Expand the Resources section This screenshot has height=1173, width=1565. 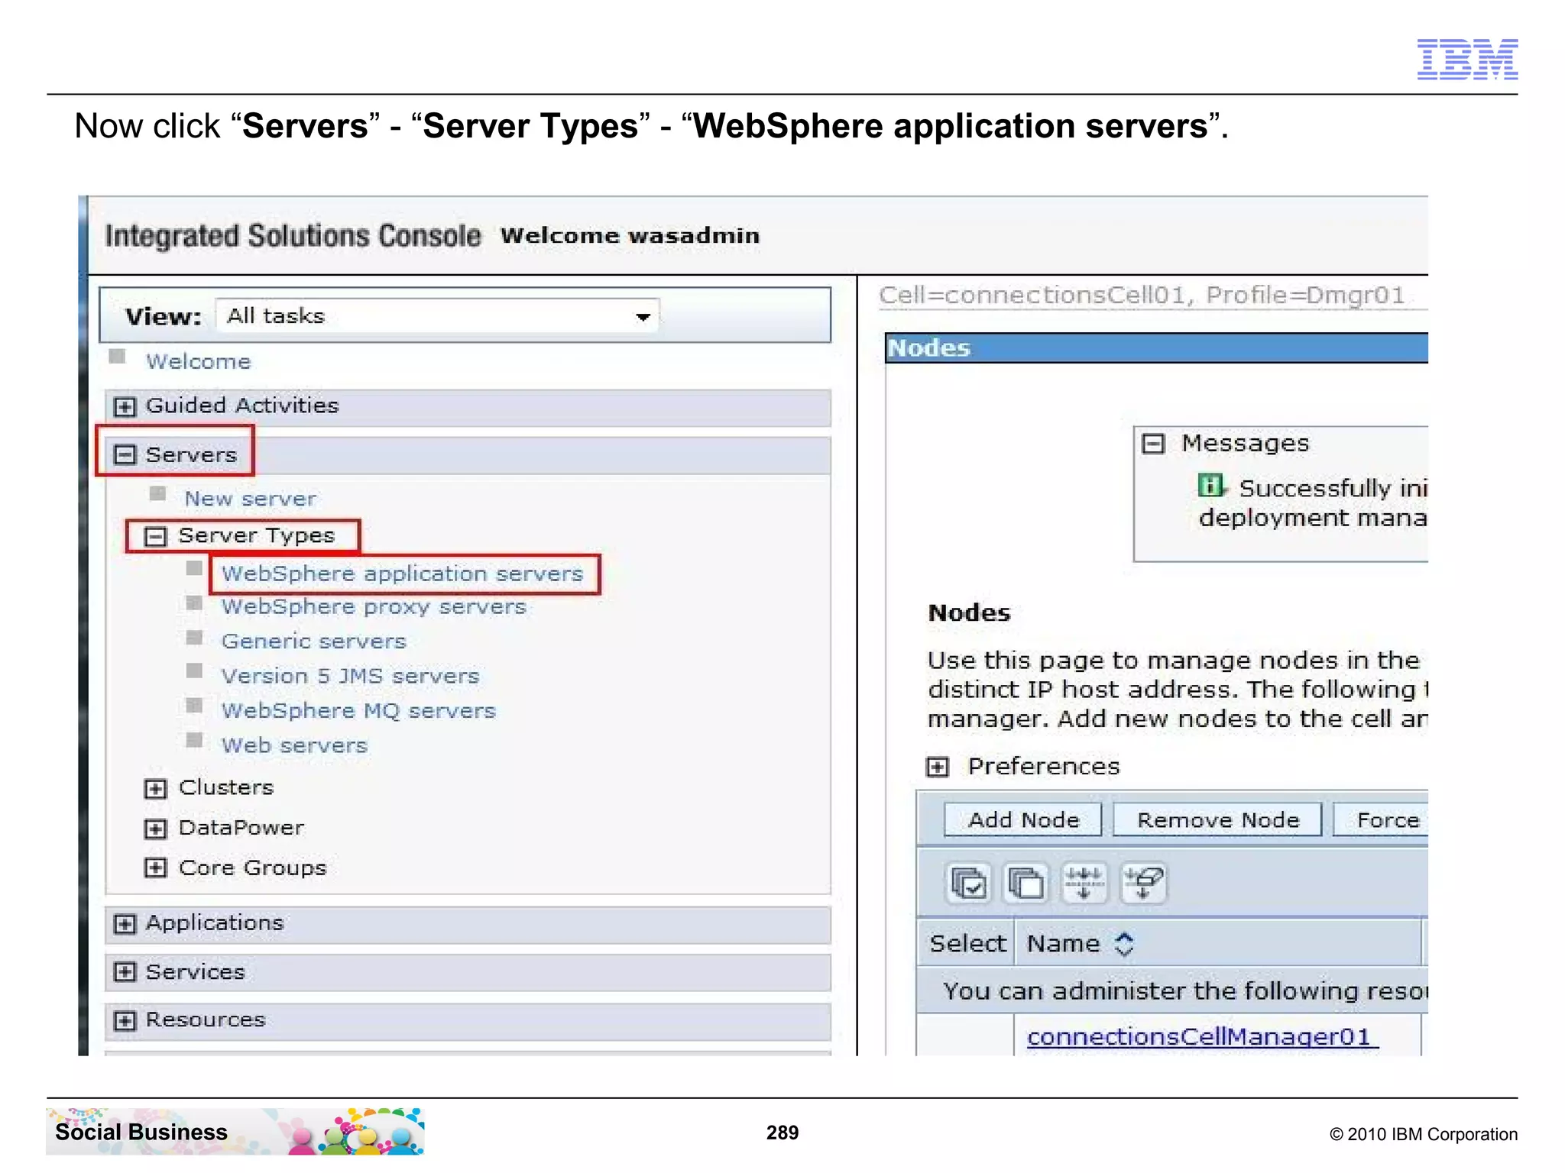[x=125, y=1021]
